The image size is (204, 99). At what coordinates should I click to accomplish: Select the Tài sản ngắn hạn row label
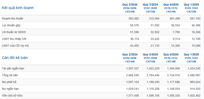click(x=13, y=68)
